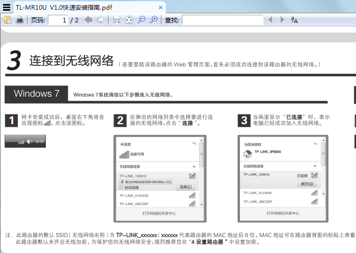Find previous match arrow

click(270, 20)
